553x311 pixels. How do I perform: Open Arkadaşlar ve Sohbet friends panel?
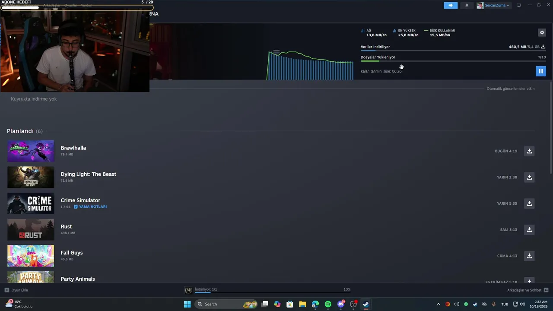[x=528, y=290]
